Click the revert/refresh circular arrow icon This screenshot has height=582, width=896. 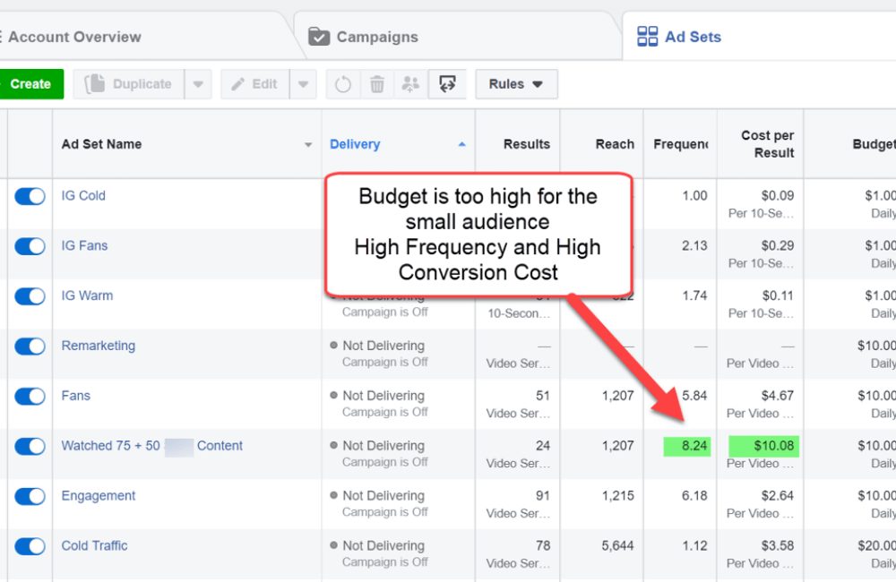click(343, 84)
